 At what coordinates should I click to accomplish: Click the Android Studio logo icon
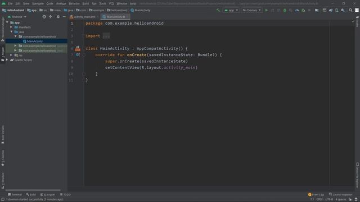pyautogui.click(x=3, y=3)
